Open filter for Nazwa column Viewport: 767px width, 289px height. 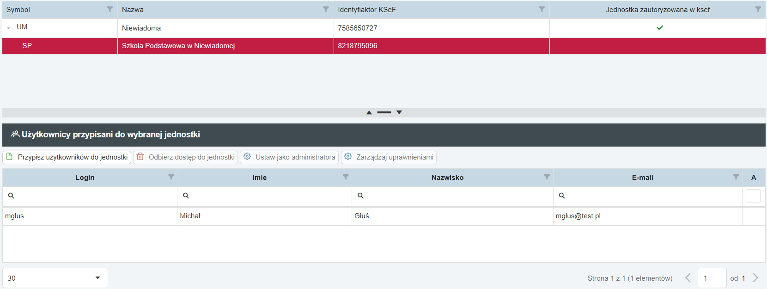click(x=326, y=9)
